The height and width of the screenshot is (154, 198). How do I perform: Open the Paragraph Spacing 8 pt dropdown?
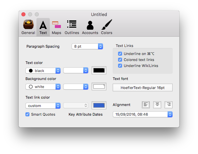tap(87, 46)
